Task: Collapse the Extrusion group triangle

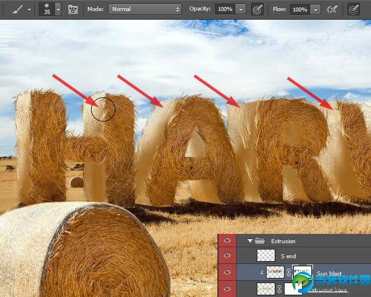Action: 250,241
